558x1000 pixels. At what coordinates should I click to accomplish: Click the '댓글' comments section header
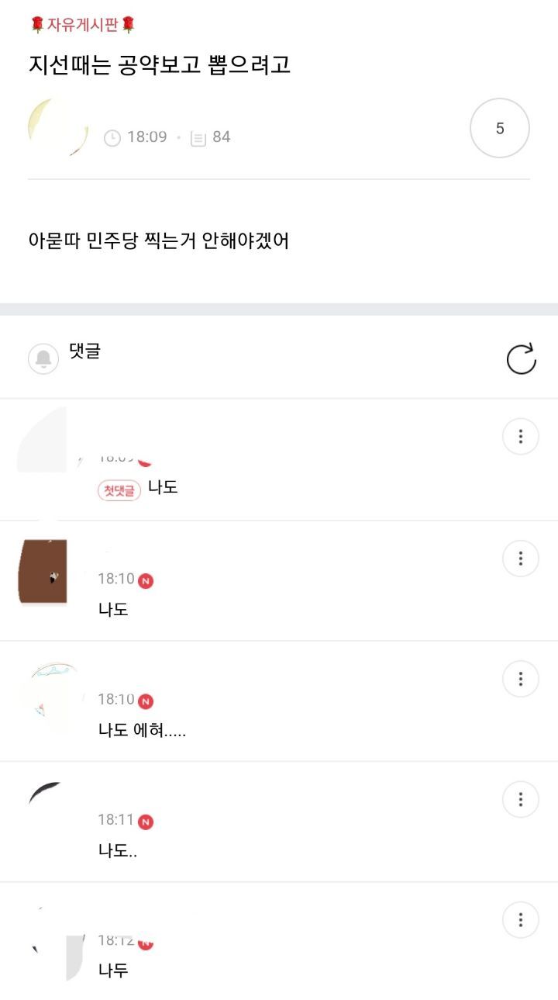[84, 351]
